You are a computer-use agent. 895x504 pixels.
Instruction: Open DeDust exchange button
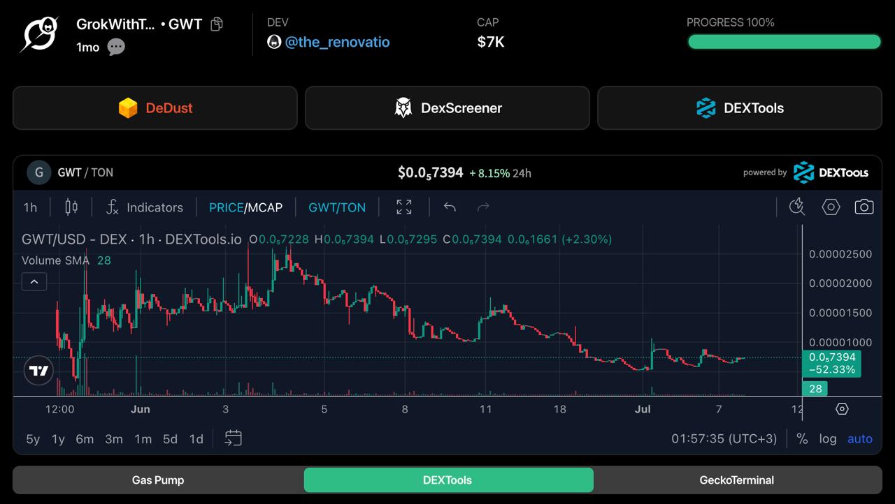155,108
